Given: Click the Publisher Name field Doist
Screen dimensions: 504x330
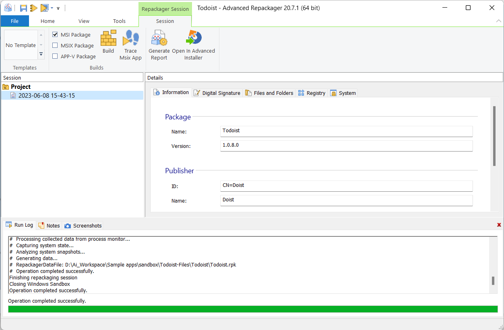Looking at the screenshot, I should 346,201.
